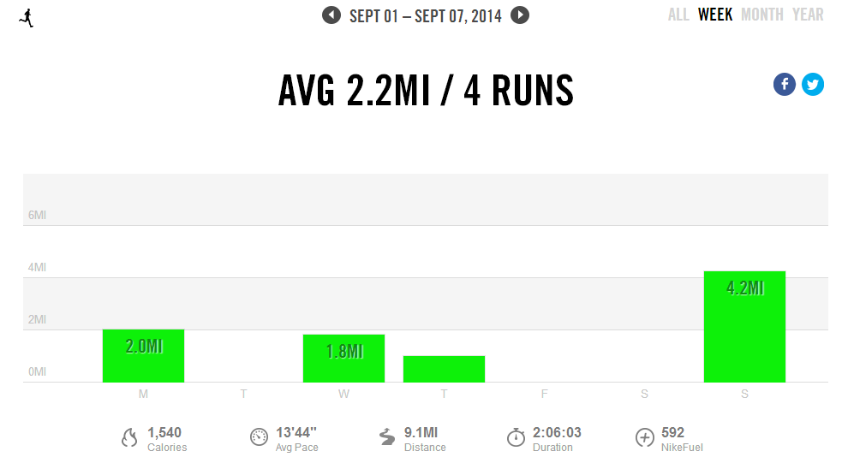Share the weekly summary on Twitter
The image size is (842, 463).
click(813, 84)
